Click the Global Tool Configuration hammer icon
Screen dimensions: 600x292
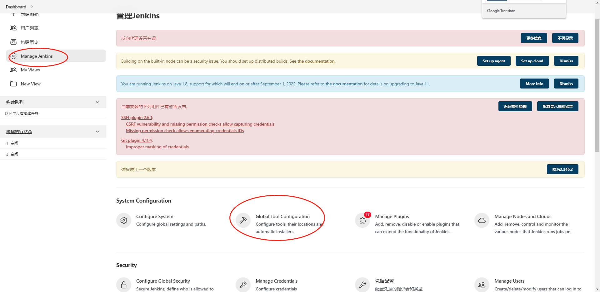point(243,220)
